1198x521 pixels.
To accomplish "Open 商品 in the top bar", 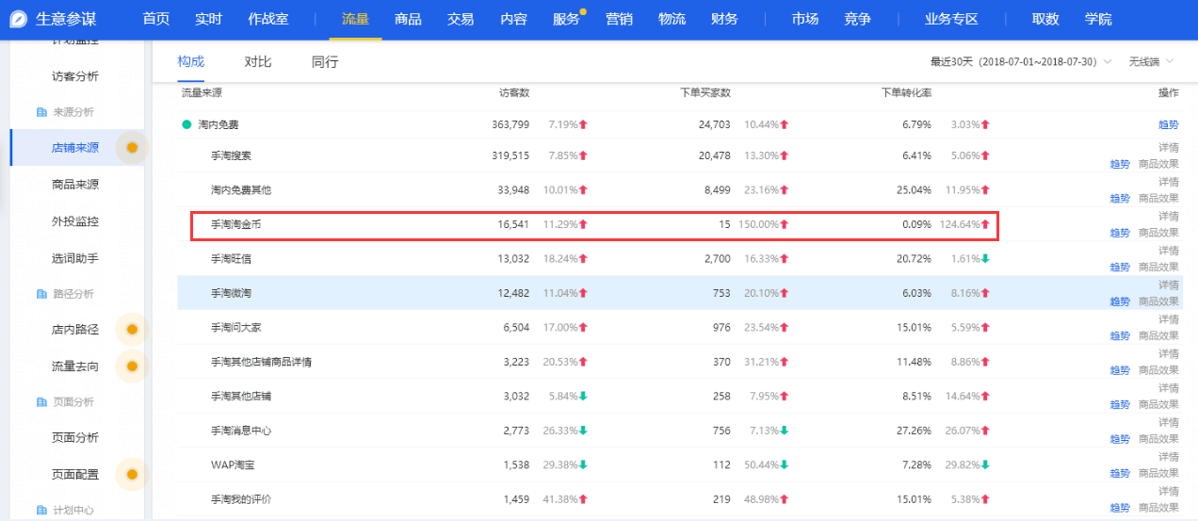I will tap(408, 20).
